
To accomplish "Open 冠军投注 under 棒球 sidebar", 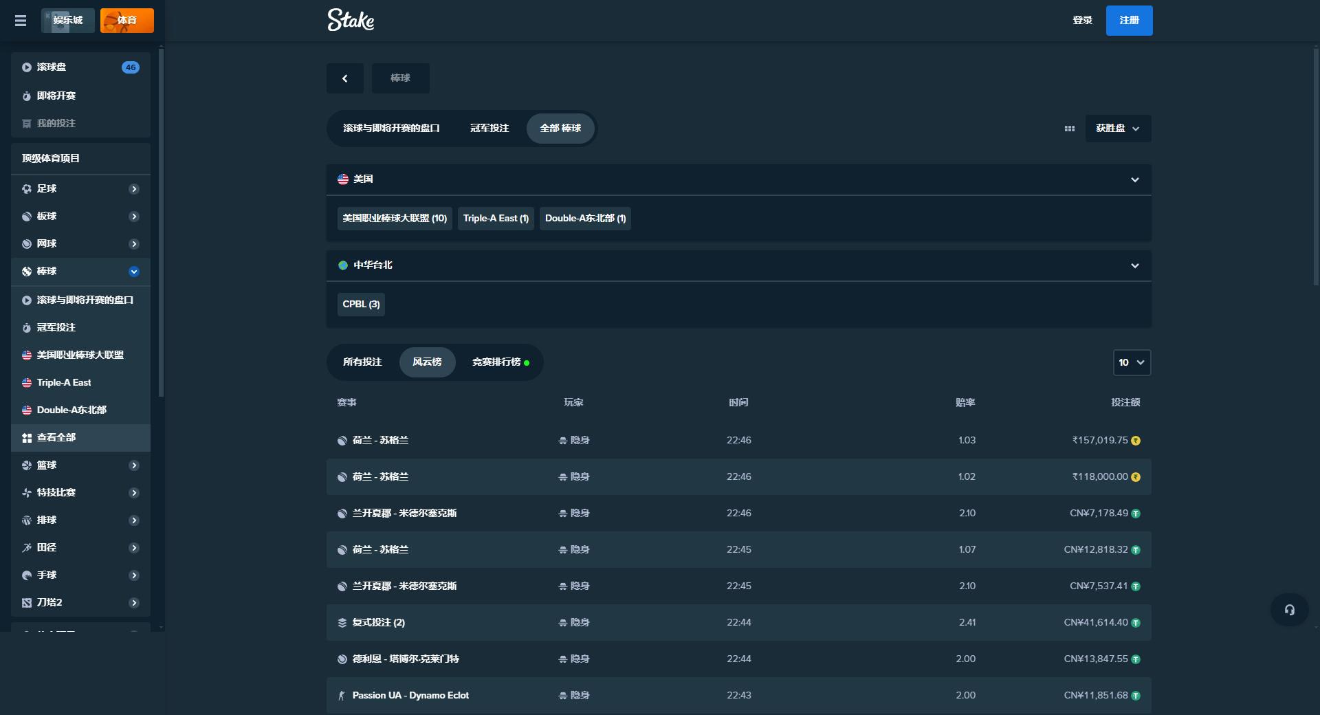I will tap(81, 328).
